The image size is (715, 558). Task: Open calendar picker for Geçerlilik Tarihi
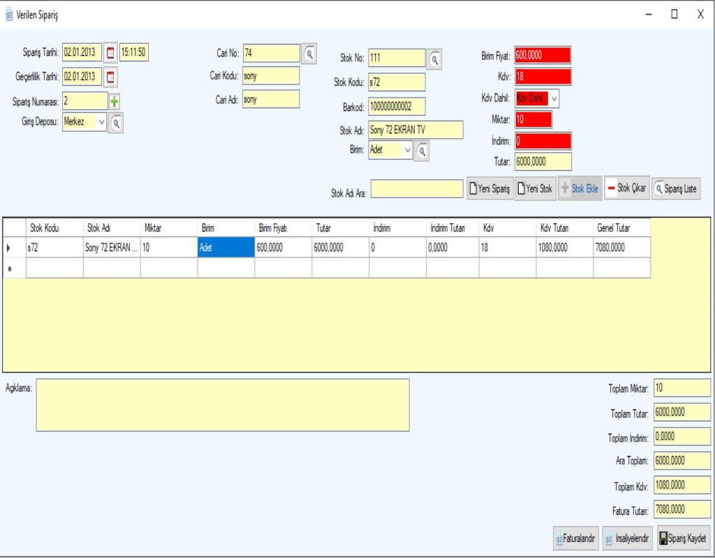(x=111, y=76)
